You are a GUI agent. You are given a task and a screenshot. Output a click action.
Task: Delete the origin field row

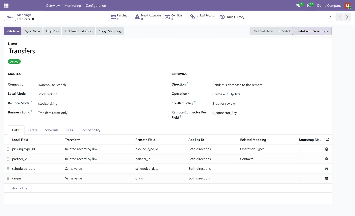(x=326, y=178)
